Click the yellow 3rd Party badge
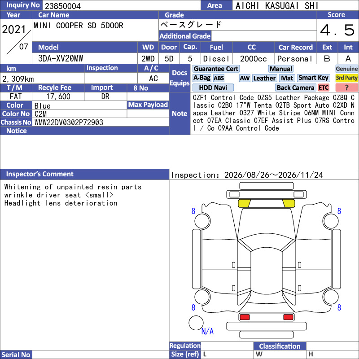 coord(346,78)
